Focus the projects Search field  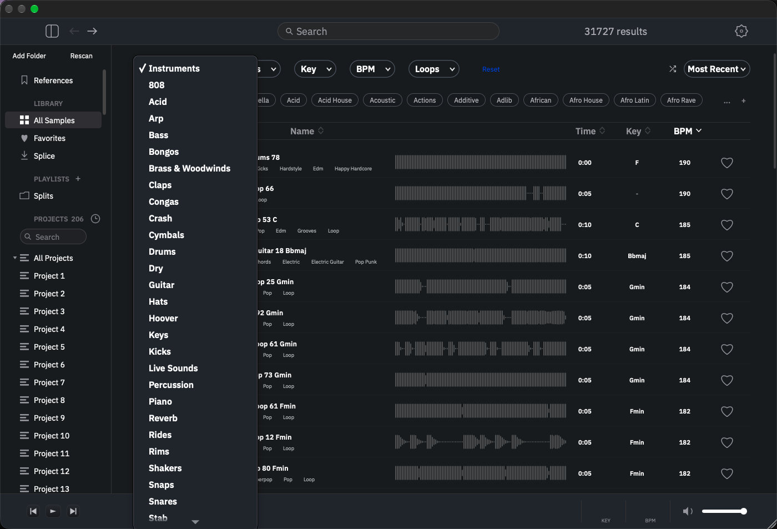click(53, 237)
